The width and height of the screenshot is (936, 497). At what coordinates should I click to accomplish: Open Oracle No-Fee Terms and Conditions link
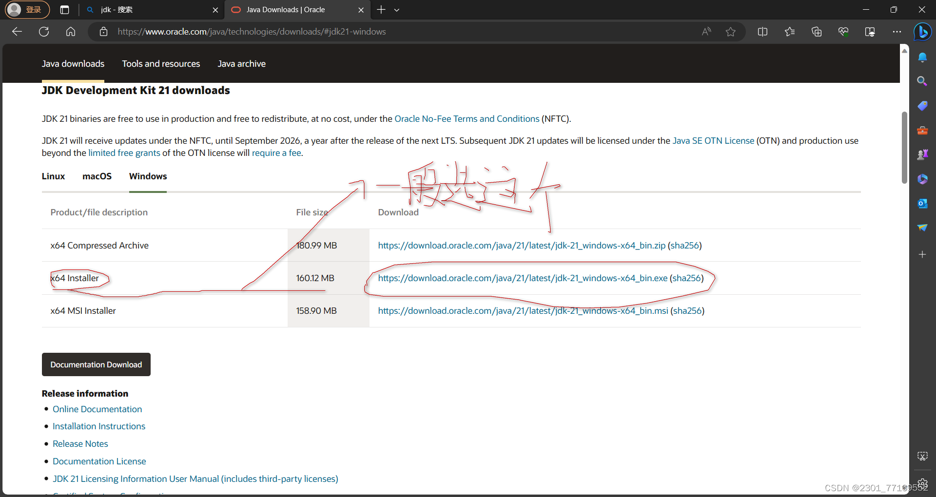pos(467,119)
